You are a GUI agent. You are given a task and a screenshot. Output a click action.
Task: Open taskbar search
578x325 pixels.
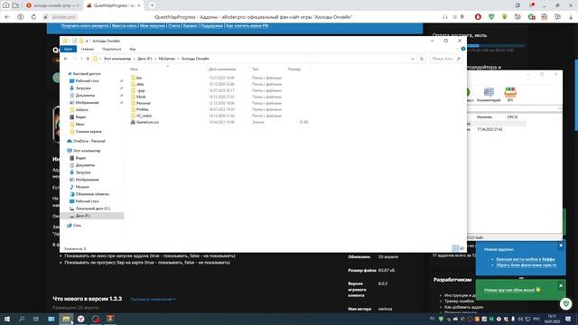[22, 319]
